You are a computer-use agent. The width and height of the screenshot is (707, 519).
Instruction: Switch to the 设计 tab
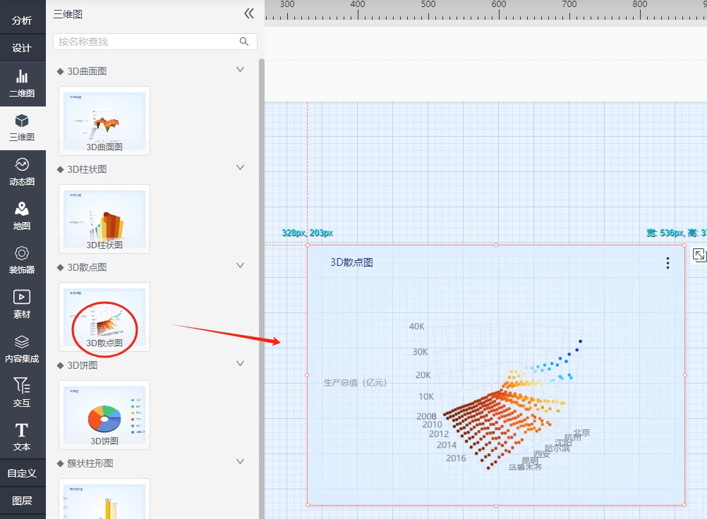(x=22, y=48)
